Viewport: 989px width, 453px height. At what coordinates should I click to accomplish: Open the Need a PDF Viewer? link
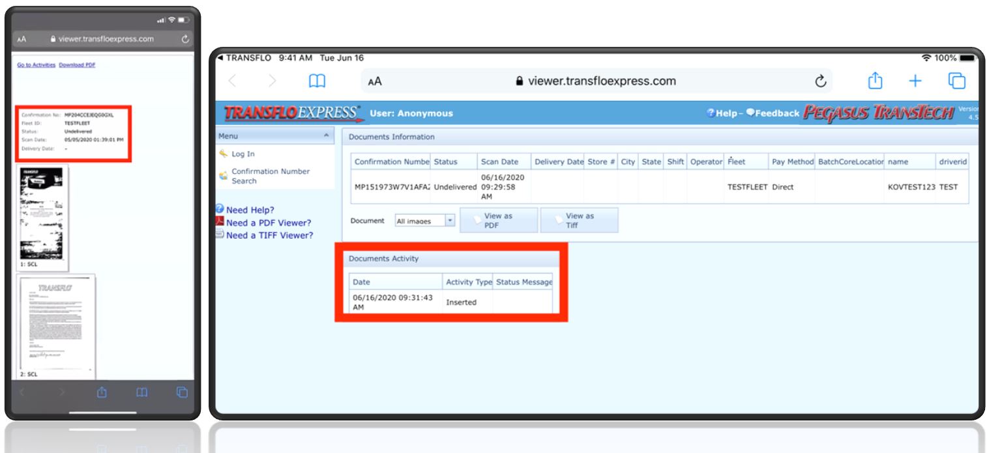[x=269, y=223]
